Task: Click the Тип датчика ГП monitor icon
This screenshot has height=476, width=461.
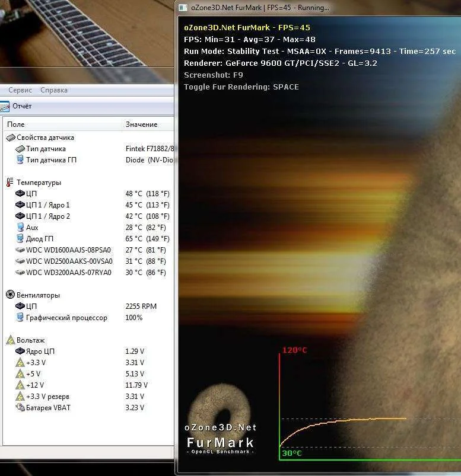Action: click(x=20, y=159)
